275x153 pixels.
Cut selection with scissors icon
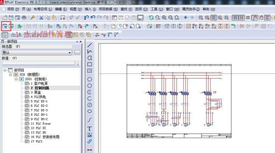(41, 17)
